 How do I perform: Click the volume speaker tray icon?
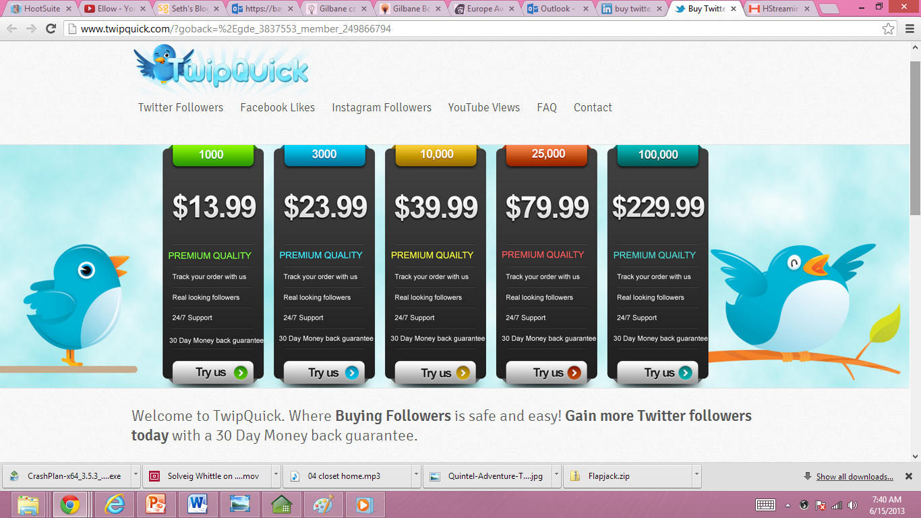(x=853, y=505)
